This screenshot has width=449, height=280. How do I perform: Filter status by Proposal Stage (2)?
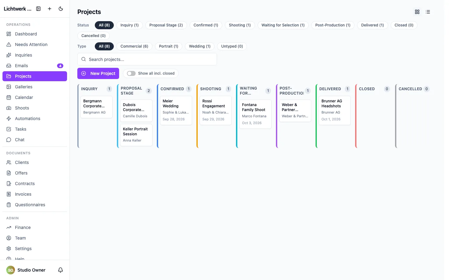[x=166, y=25]
